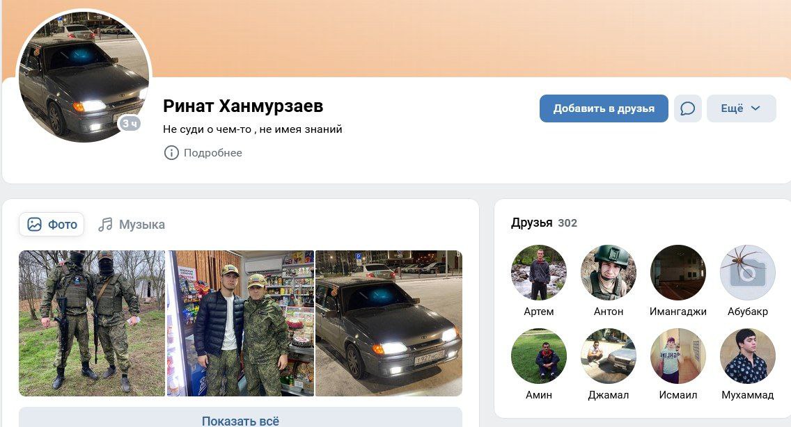Viewport: 791px width, 427px height.
Task: Open the round profile avatar photo
Action: click(84, 76)
